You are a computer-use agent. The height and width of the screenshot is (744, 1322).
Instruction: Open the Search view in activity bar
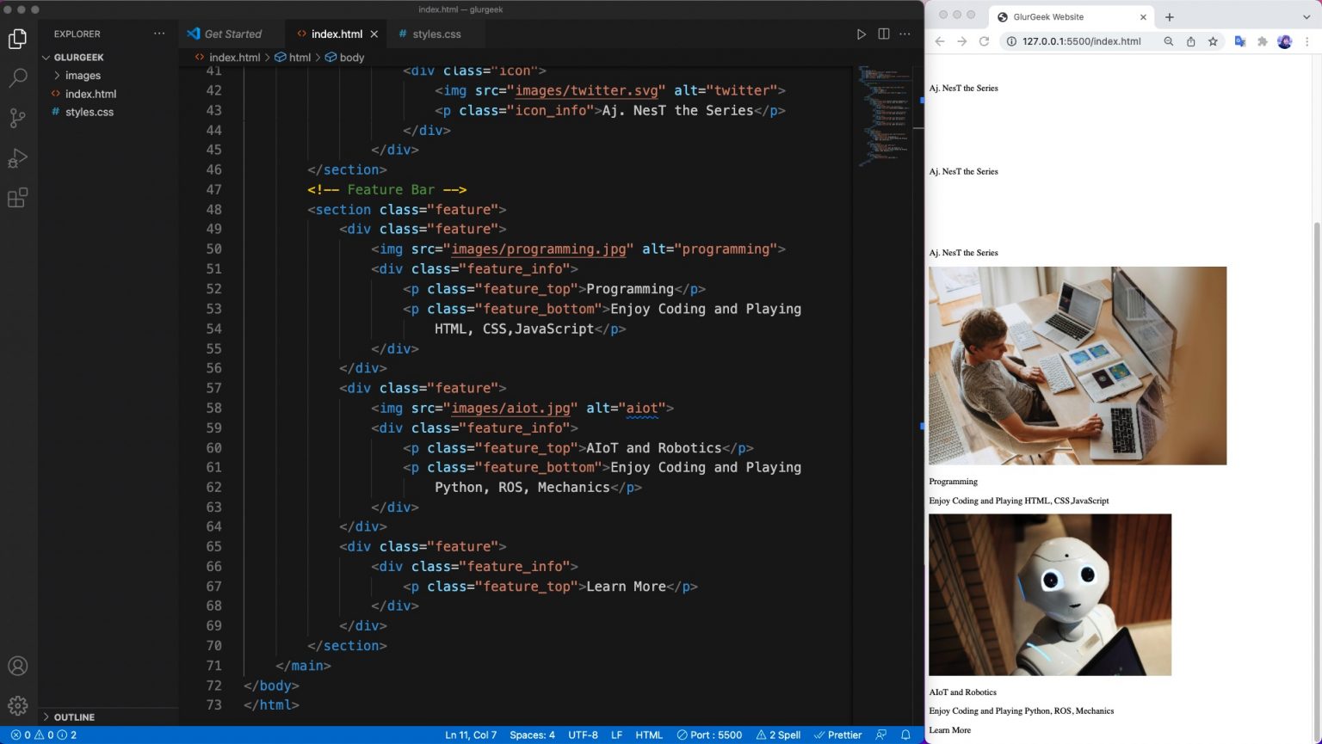point(17,78)
